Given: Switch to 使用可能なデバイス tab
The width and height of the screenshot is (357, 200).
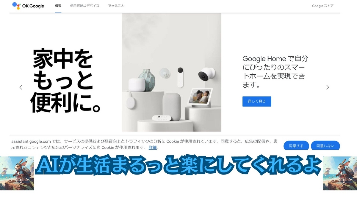Looking at the screenshot, I should [85, 6].
